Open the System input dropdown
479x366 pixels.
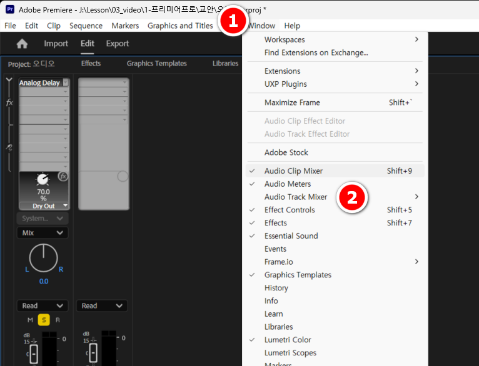click(x=43, y=219)
